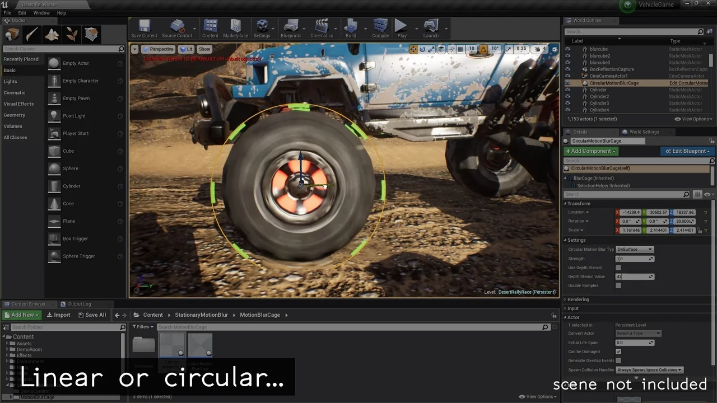Open the Circular Motion Blur Type OnSurface dropdown

pos(634,249)
